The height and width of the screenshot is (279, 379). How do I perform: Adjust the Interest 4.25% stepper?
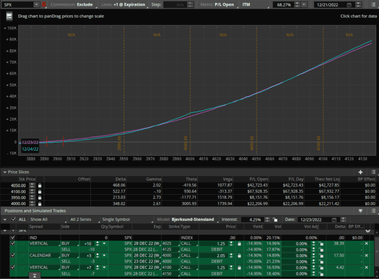(267, 220)
